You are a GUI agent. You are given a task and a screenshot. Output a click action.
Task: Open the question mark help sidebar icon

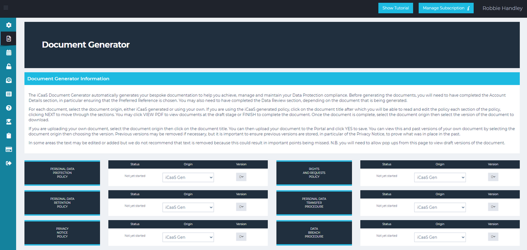click(8, 108)
